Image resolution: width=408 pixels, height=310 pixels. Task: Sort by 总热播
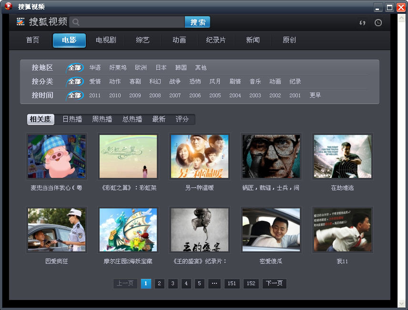click(x=132, y=119)
